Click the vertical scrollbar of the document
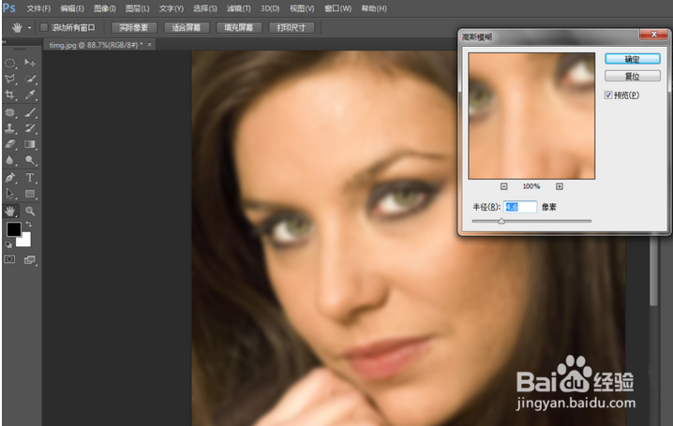Viewport: 673px width, 426px height. pos(653,272)
